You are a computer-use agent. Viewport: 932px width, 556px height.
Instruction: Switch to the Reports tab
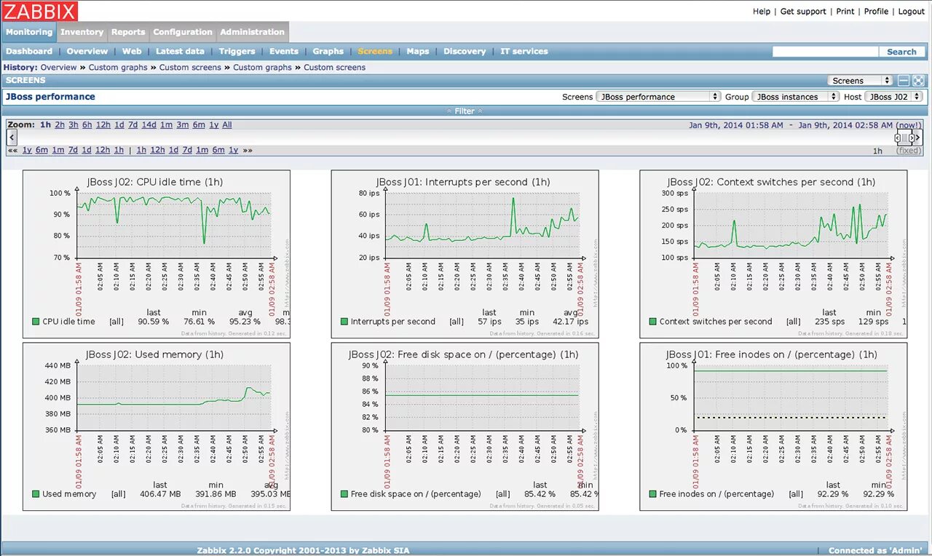coord(128,32)
